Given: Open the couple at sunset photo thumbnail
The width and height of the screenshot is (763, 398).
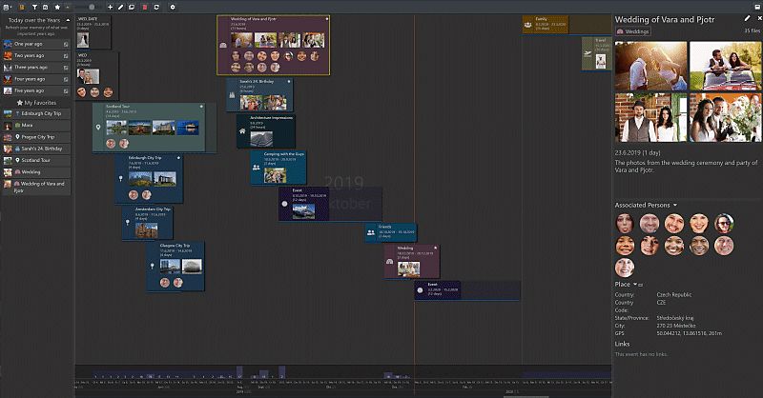Looking at the screenshot, I should pyautogui.click(x=651, y=66).
